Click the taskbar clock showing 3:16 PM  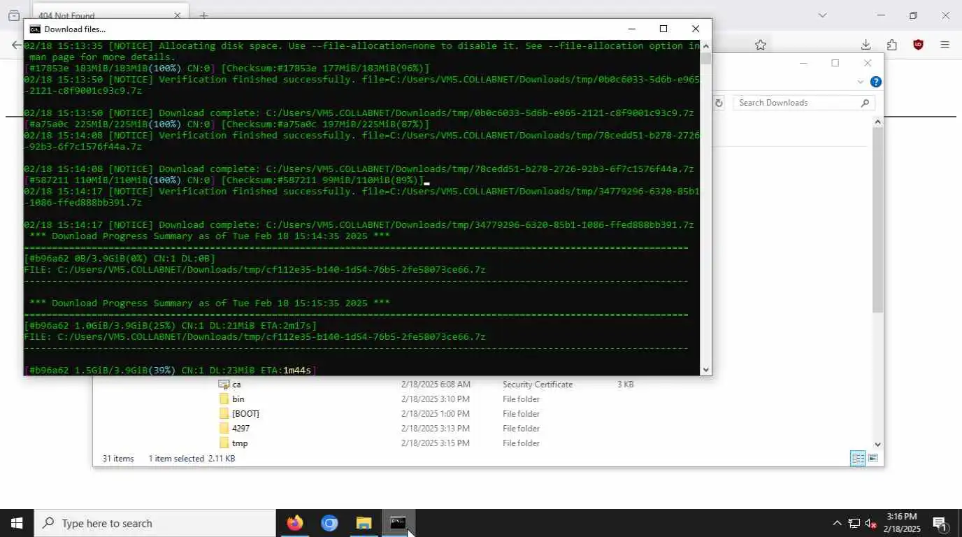[x=901, y=523]
